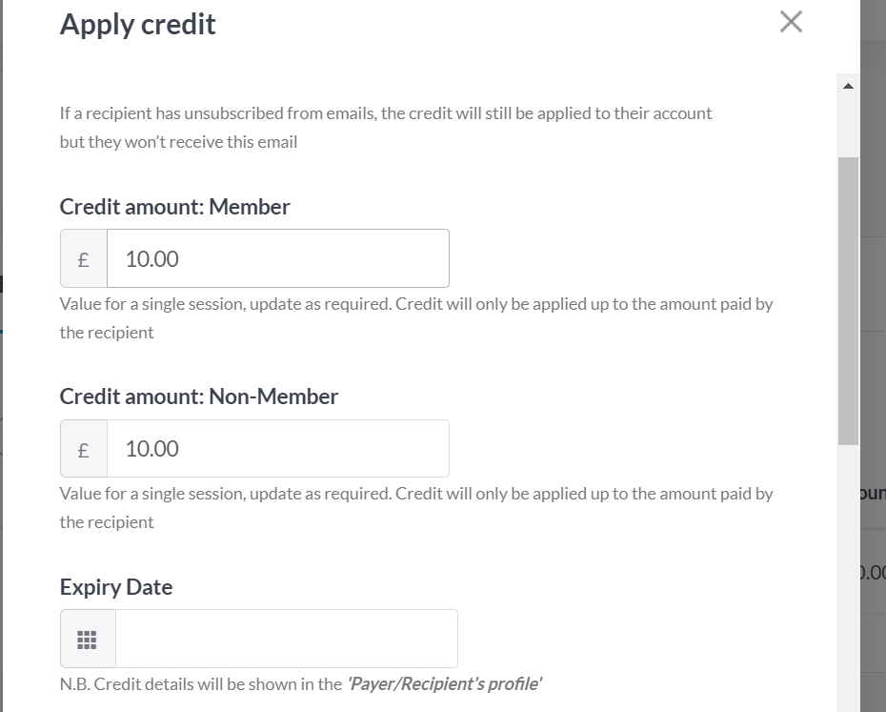
Task: Click the pound symbol beside Non-Member credit
Action: click(x=84, y=449)
